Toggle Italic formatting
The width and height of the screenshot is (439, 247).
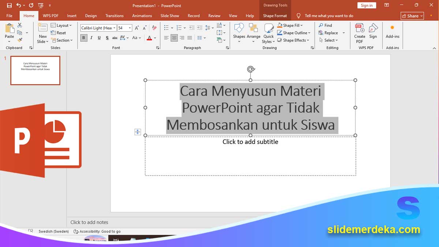tap(91, 38)
